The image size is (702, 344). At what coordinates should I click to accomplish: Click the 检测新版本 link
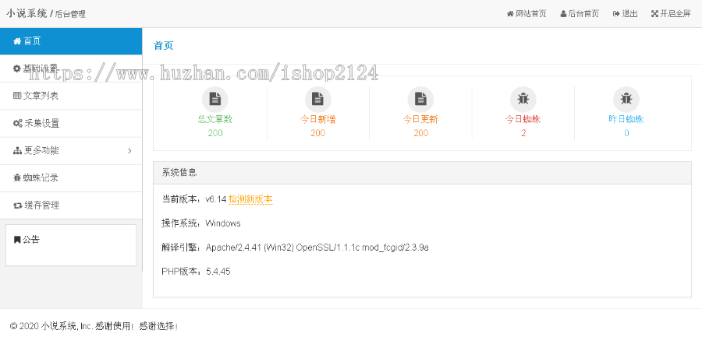250,199
